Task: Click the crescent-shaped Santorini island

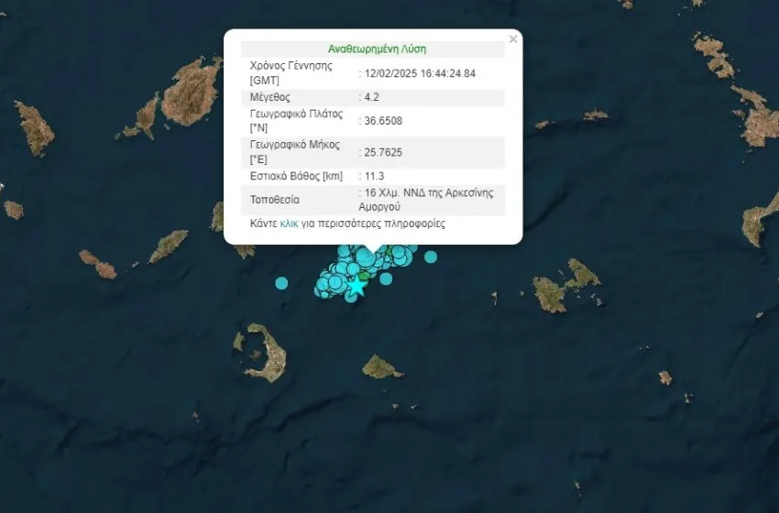Action: tap(267, 353)
